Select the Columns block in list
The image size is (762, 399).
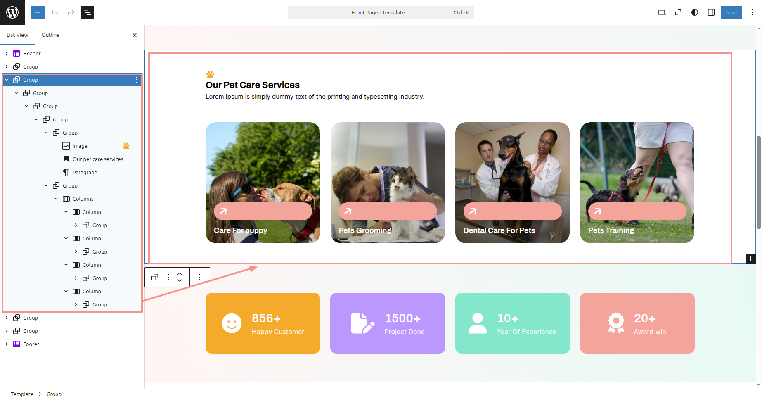click(x=83, y=199)
